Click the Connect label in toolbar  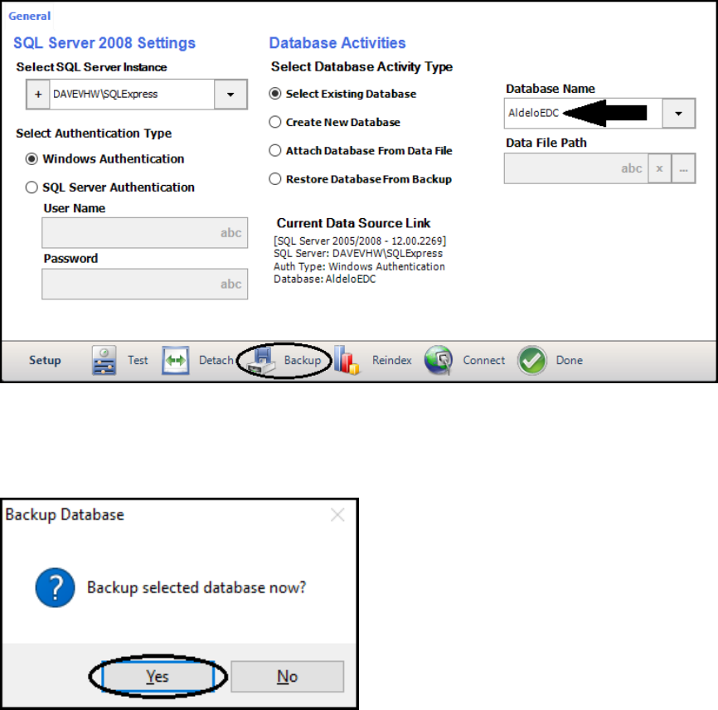[483, 361]
